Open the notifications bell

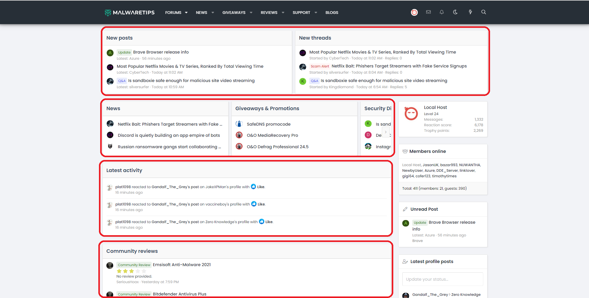tap(442, 12)
